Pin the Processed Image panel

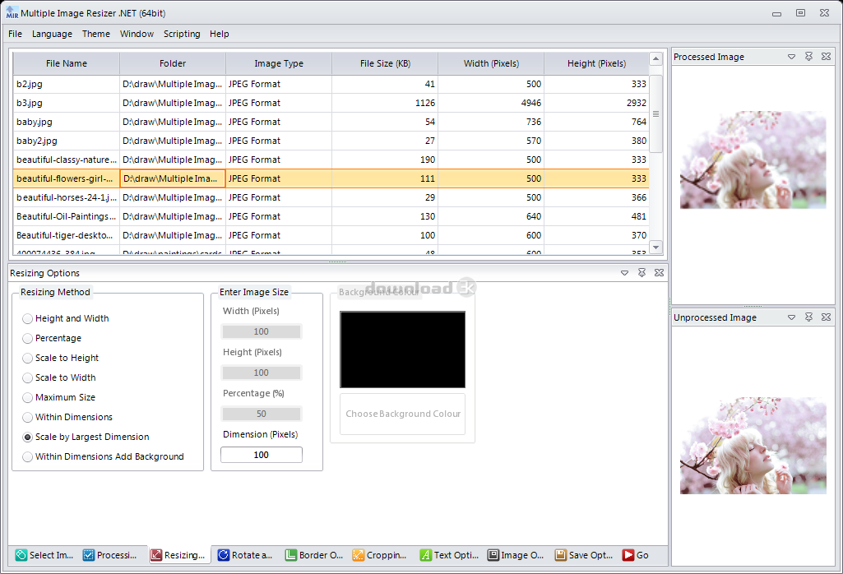808,57
